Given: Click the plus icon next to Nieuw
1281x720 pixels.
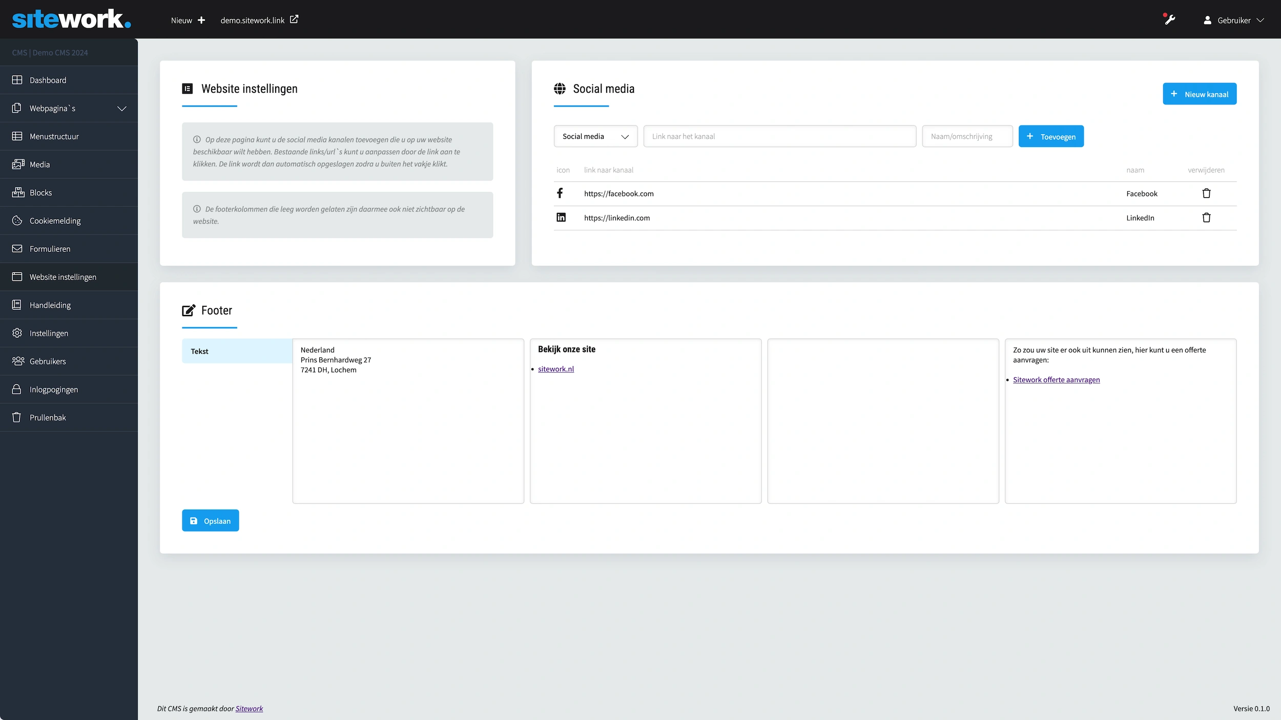Looking at the screenshot, I should click(x=201, y=20).
